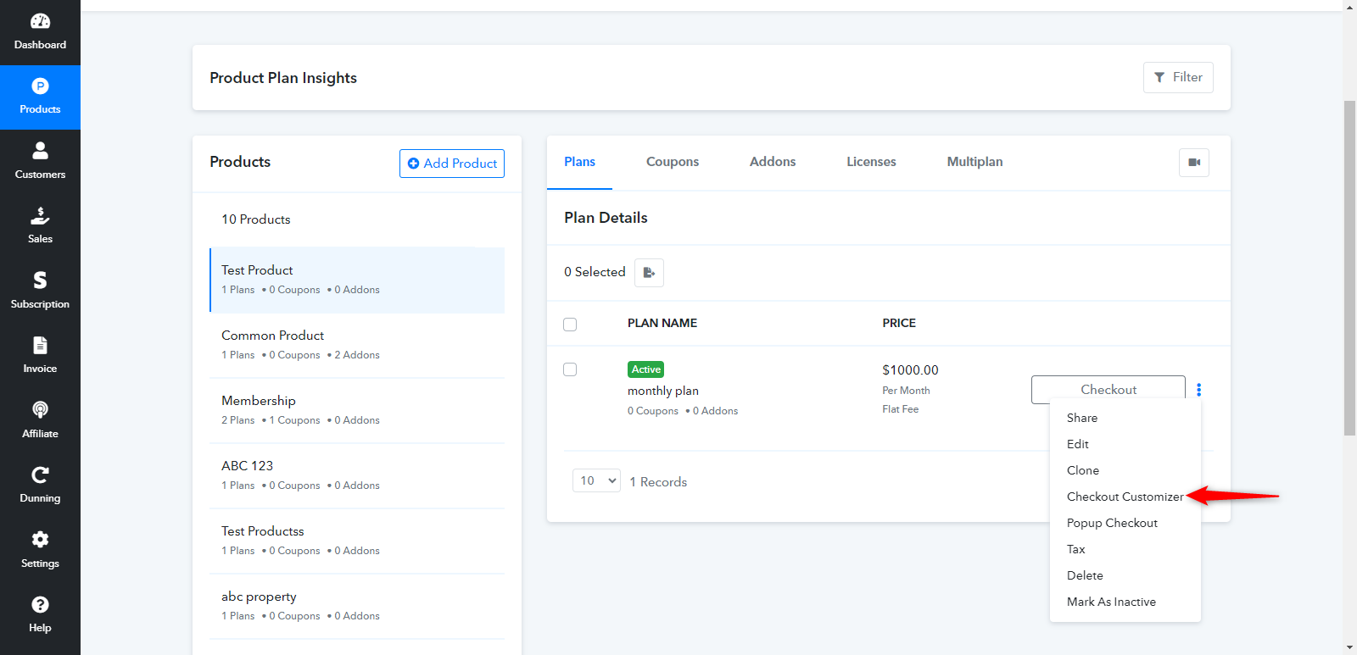The height and width of the screenshot is (655, 1357).
Task: Check the monthly plan row checkbox
Action: (x=570, y=369)
